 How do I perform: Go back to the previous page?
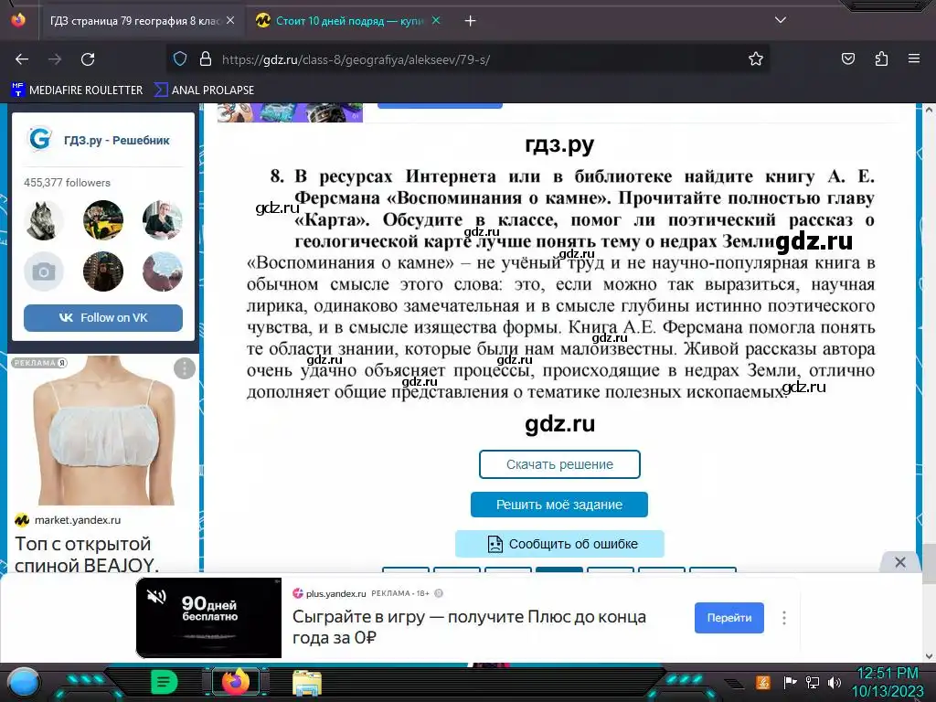[x=22, y=59]
